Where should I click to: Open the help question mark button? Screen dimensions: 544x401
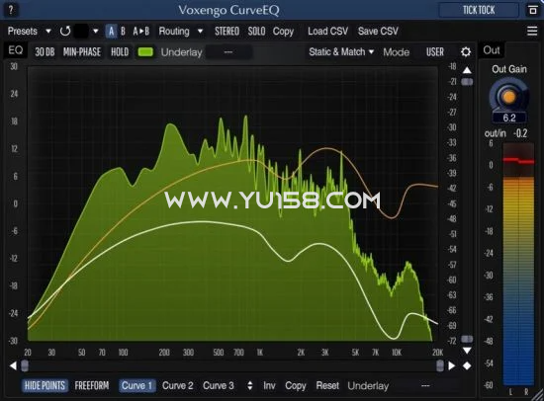pyautogui.click(x=11, y=10)
